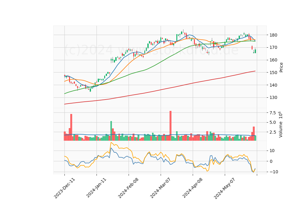This screenshot has height=212, width=296.
Task: Click the 2024-Mar-07 date label
Action: (160, 188)
